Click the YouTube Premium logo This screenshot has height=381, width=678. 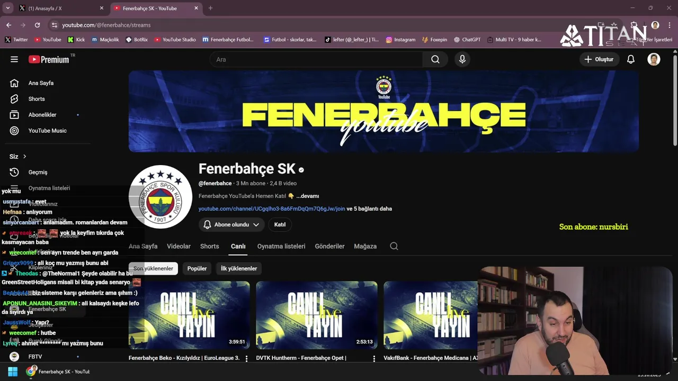coord(49,59)
